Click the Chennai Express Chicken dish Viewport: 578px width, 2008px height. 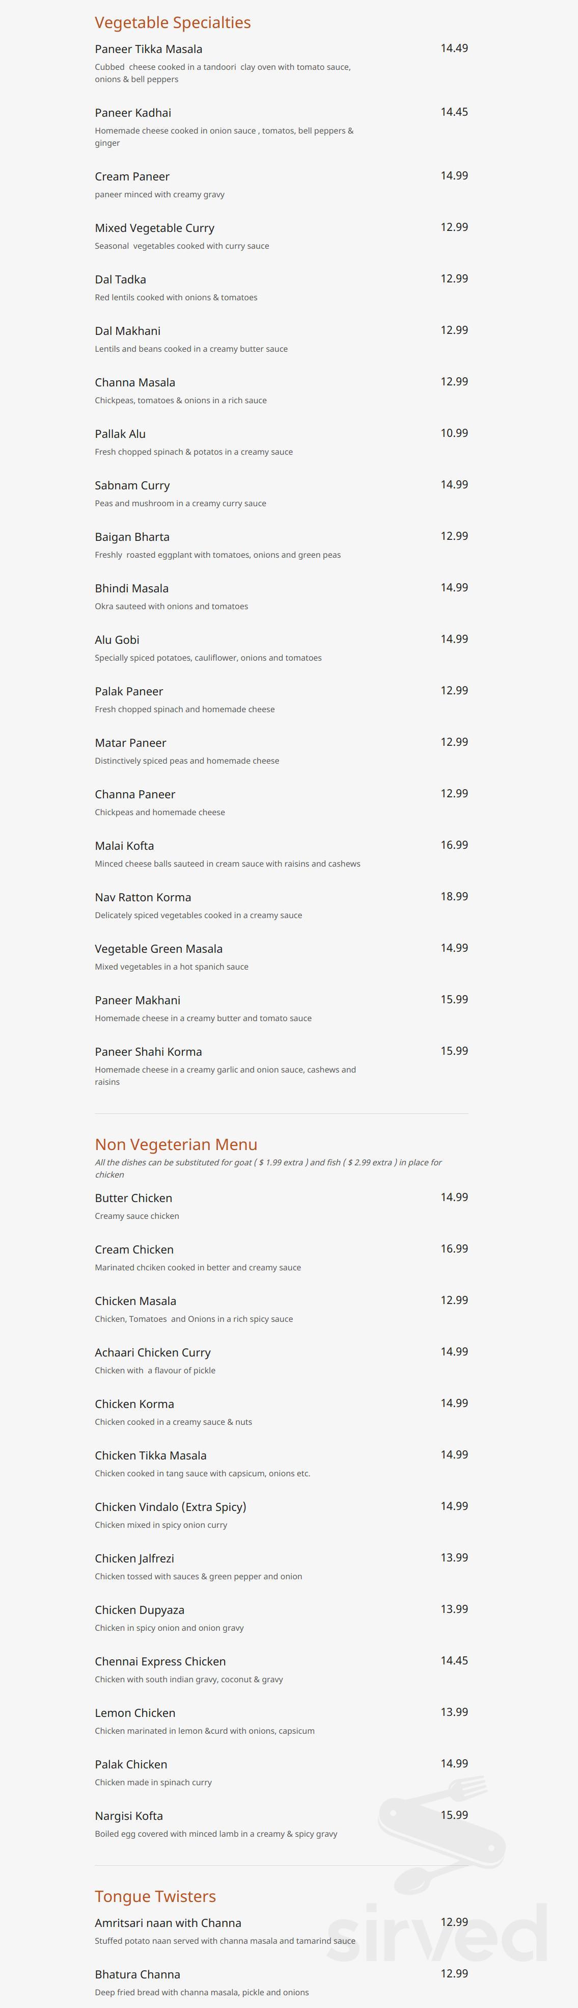[x=160, y=1661]
